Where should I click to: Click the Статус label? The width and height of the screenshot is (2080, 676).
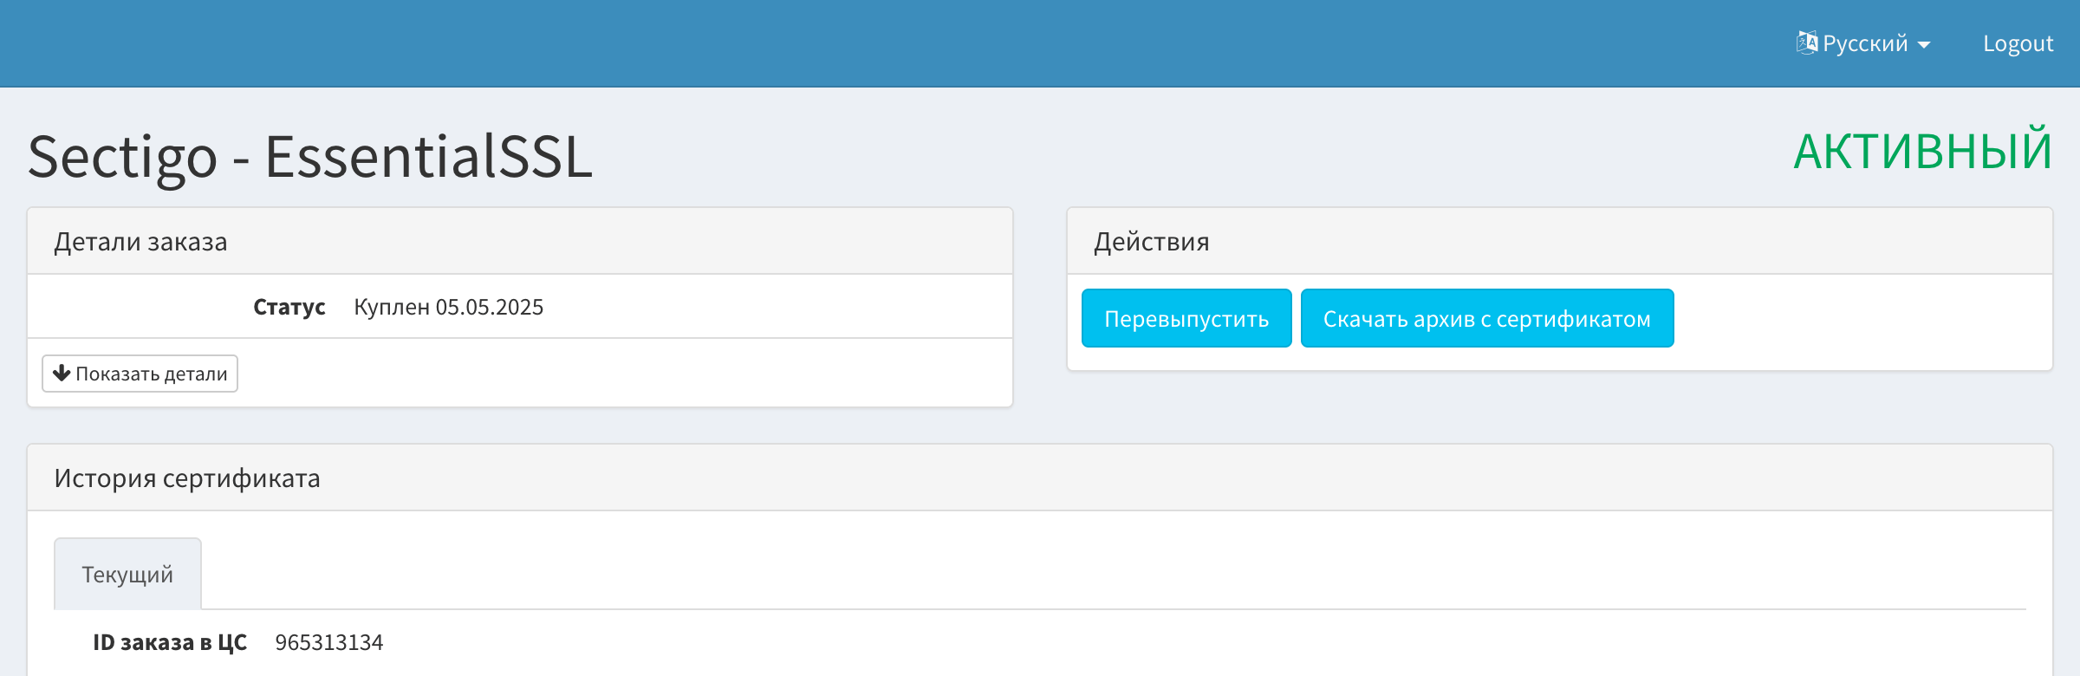click(x=289, y=307)
